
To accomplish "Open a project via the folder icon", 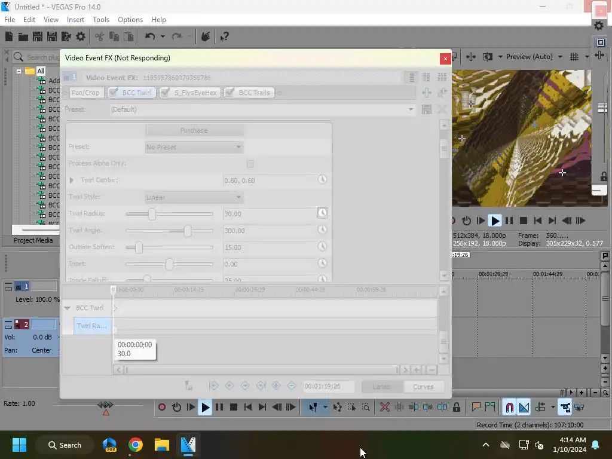I will point(23,37).
